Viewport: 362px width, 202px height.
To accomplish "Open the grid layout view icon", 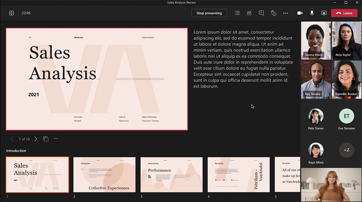I will point(12,13).
